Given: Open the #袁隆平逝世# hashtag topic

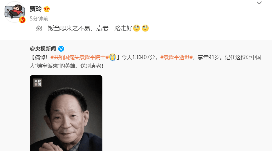Looking at the screenshot, I should click(177, 57).
